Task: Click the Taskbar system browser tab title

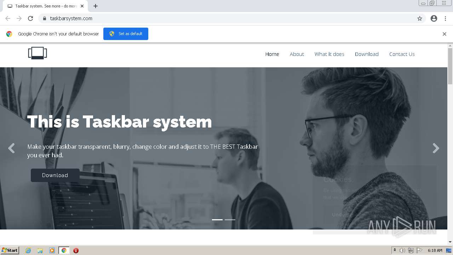Action: point(46,6)
